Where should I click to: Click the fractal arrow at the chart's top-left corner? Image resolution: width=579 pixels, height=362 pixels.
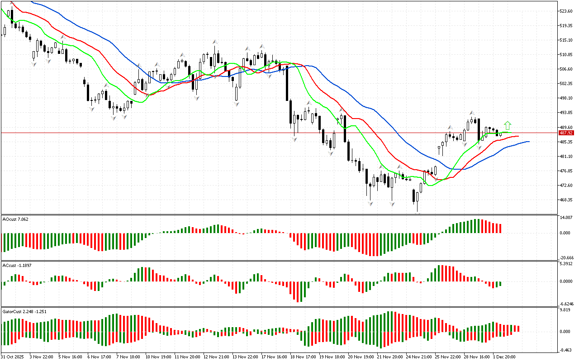(11, 3)
